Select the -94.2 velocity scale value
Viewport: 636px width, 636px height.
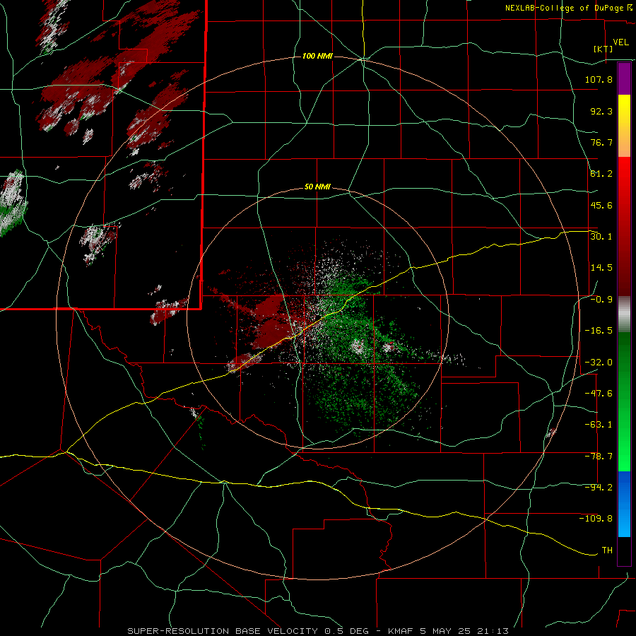pyautogui.click(x=599, y=488)
